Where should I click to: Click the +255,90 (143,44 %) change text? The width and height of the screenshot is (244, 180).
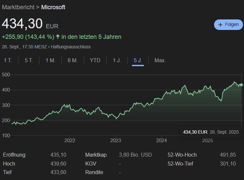(28, 37)
